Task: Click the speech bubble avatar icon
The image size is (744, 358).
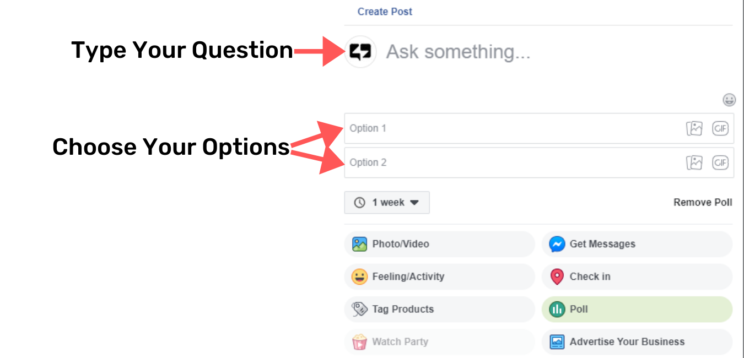Action: (360, 51)
